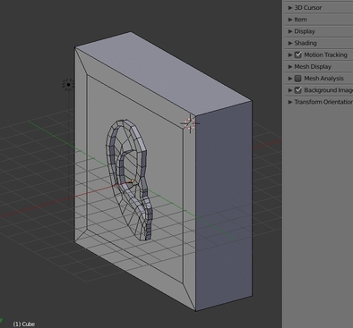Image resolution: width=353 pixels, height=328 pixels.
Task: Click the 'Mesh Display' panel title
Action: click(x=313, y=67)
